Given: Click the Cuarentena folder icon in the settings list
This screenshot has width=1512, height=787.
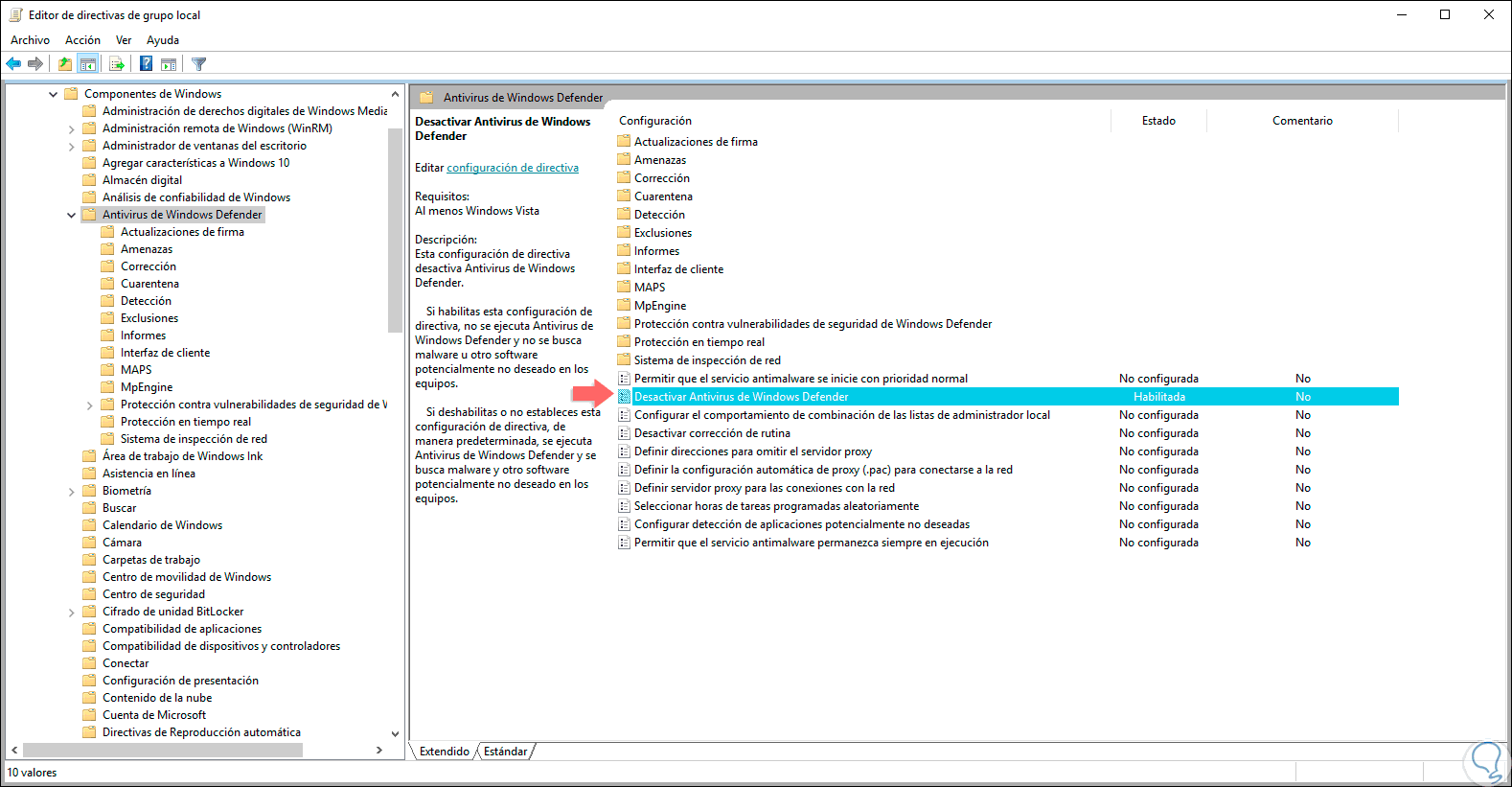Looking at the screenshot, I should tap(624, 196).
